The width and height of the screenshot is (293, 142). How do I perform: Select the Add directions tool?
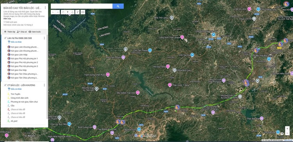click(77, 12)
